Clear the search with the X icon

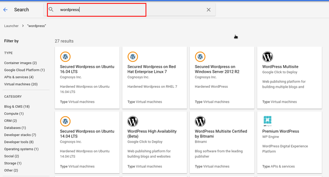[x=209, y=10]
